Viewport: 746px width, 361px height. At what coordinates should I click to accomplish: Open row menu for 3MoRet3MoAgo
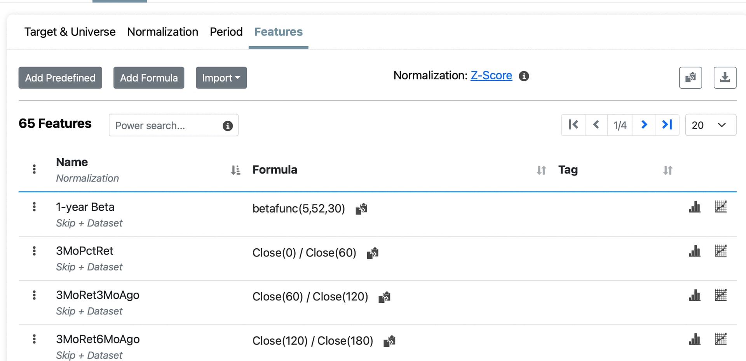(34, 295)
